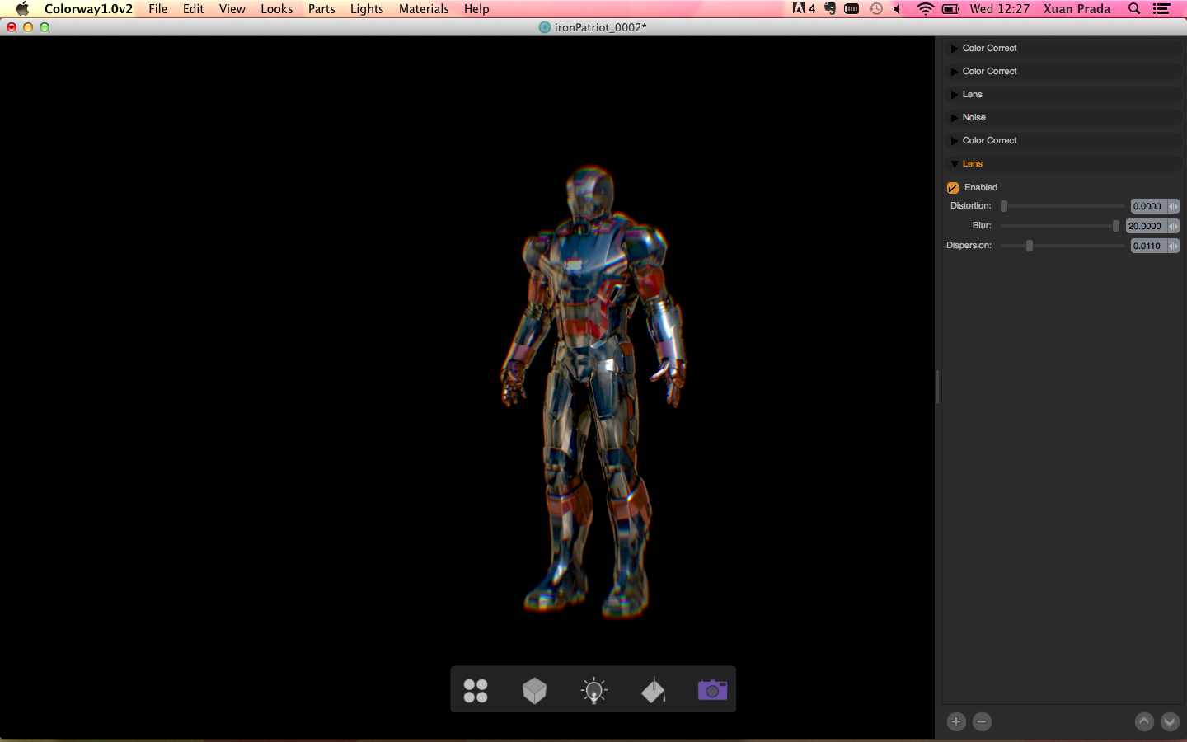This screenshot has width=1187, height=742.
Task: Open the Edit menu
Action: coord(194,8)
